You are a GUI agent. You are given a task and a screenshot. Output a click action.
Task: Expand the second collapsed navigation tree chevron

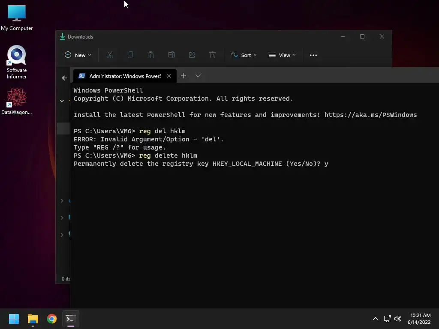[62, 218]
